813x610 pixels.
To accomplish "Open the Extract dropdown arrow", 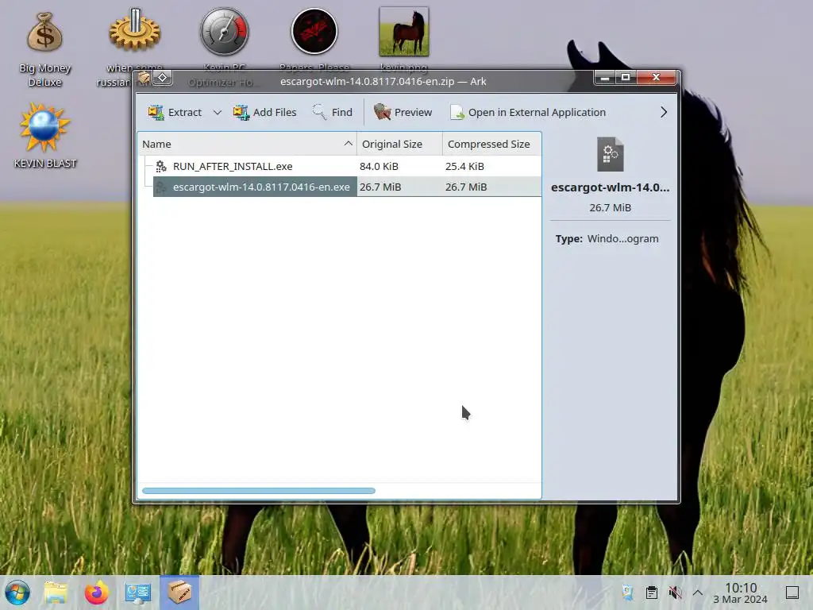I will (218, 112).
